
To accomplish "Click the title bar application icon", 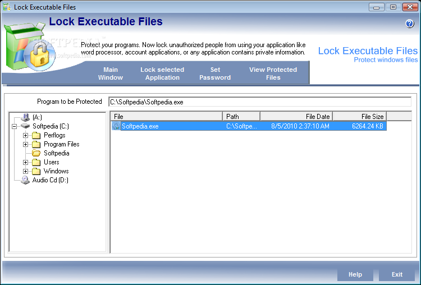I will point(7,7).
